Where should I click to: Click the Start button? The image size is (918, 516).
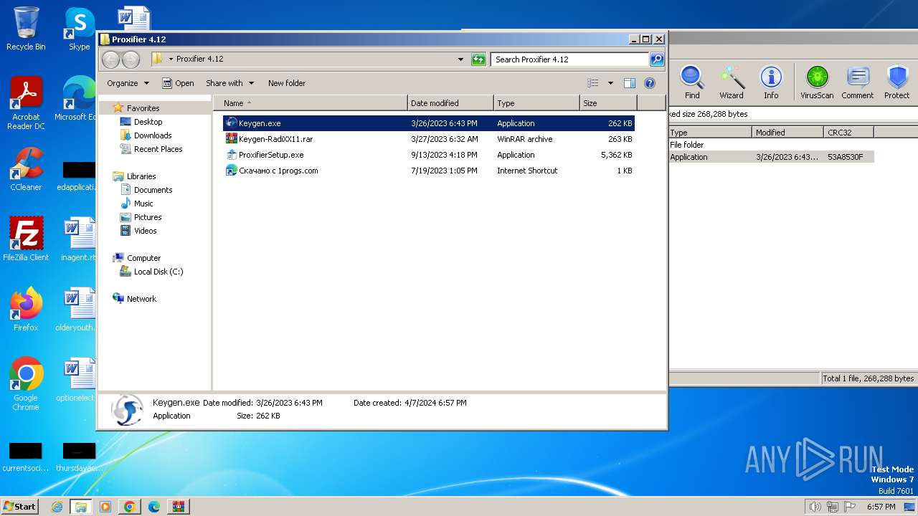click(x=19, y=507)
